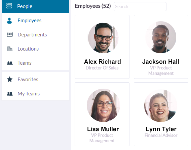191x150 pixels.
Task: Click the Favorites star icon
Action: pos(10,80)
